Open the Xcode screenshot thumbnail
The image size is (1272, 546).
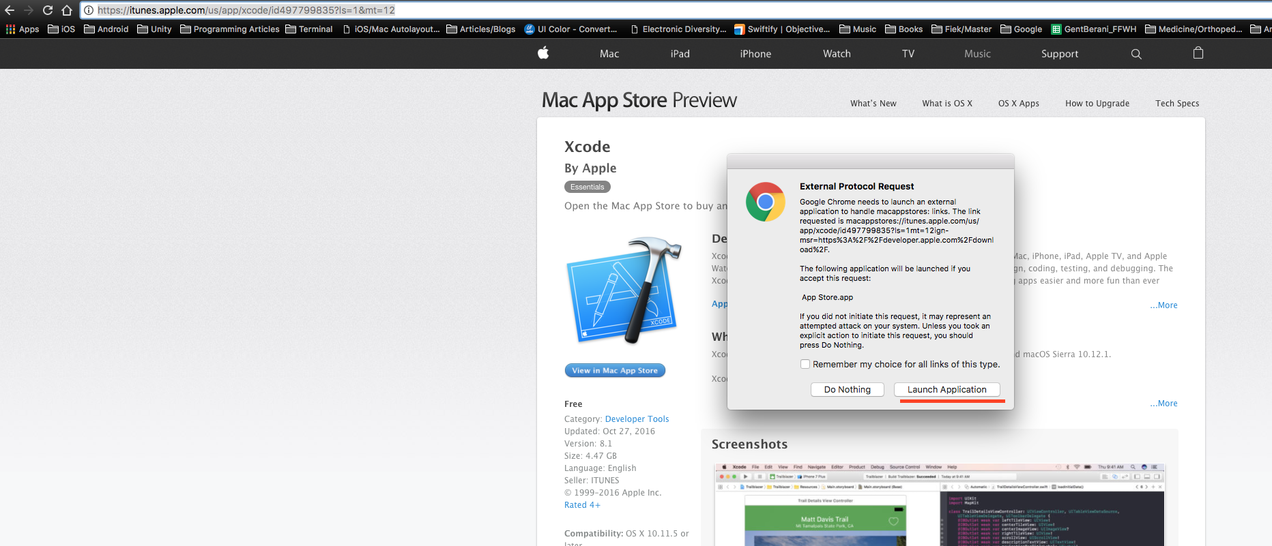coord(940,504)
